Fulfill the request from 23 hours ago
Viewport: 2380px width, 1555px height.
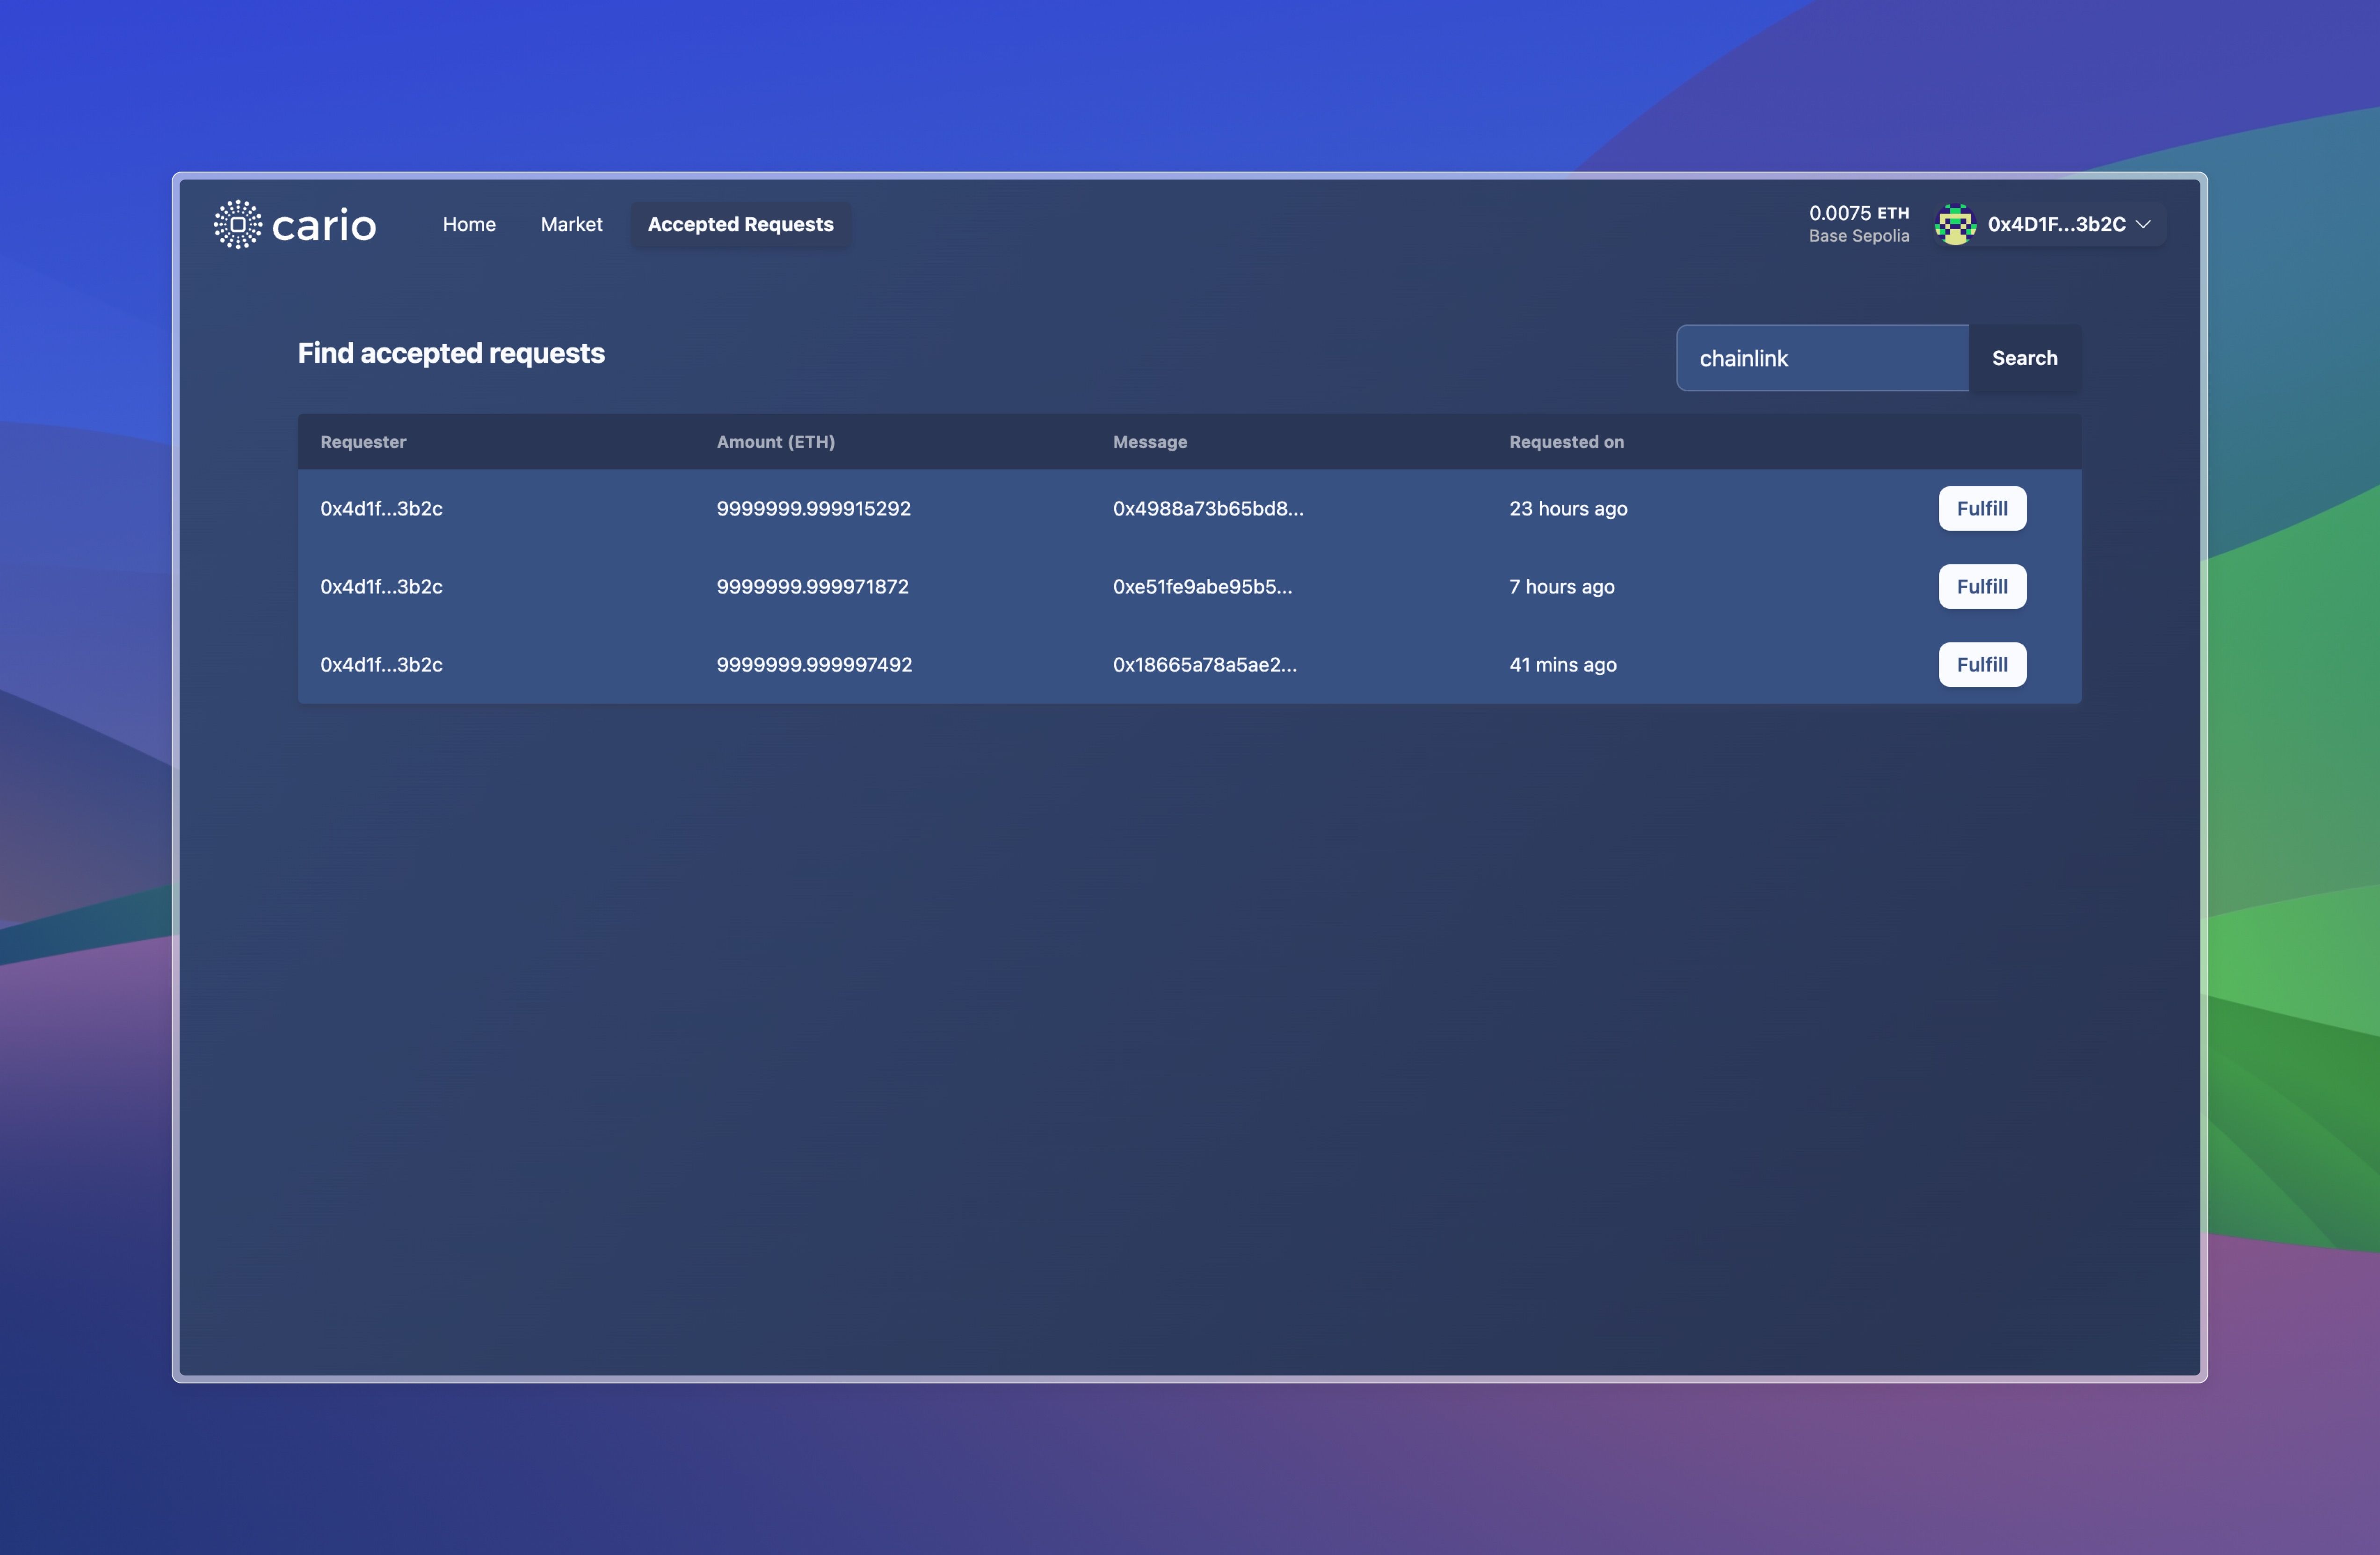click(1982, 508)
